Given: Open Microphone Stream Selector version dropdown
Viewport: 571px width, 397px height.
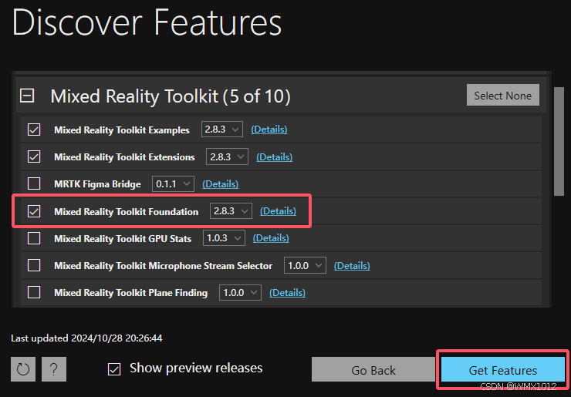Looking at the screenshot, I should tap(305, 265).
